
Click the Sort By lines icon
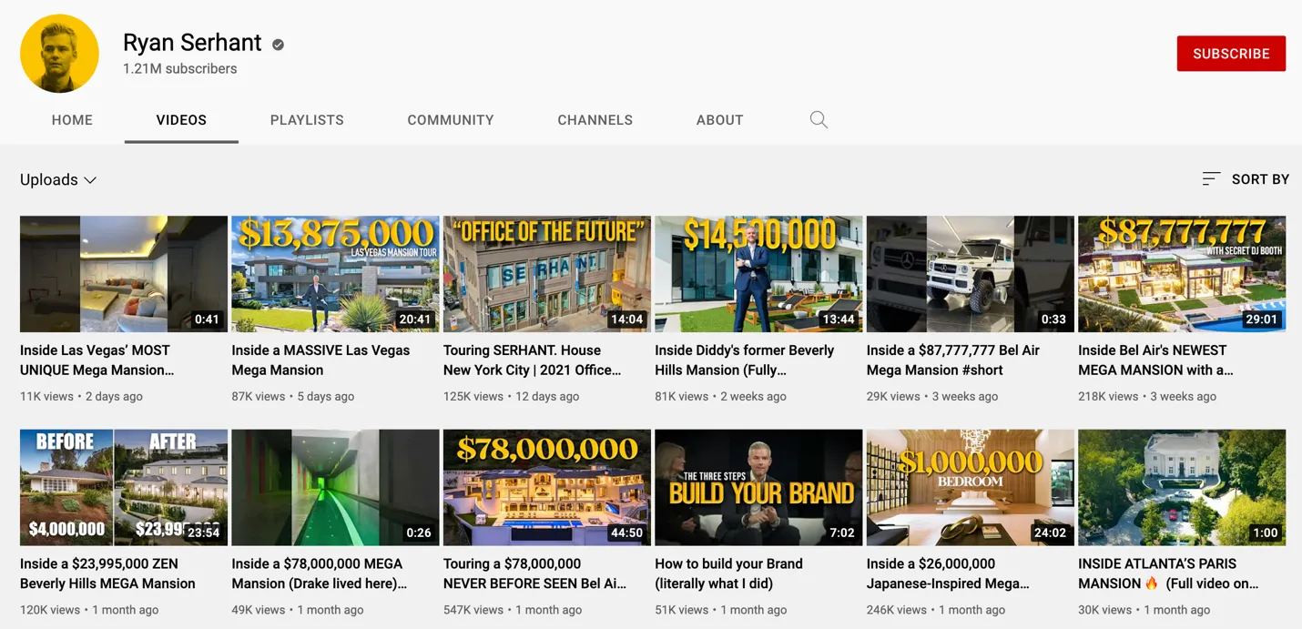click(1210, 179)
